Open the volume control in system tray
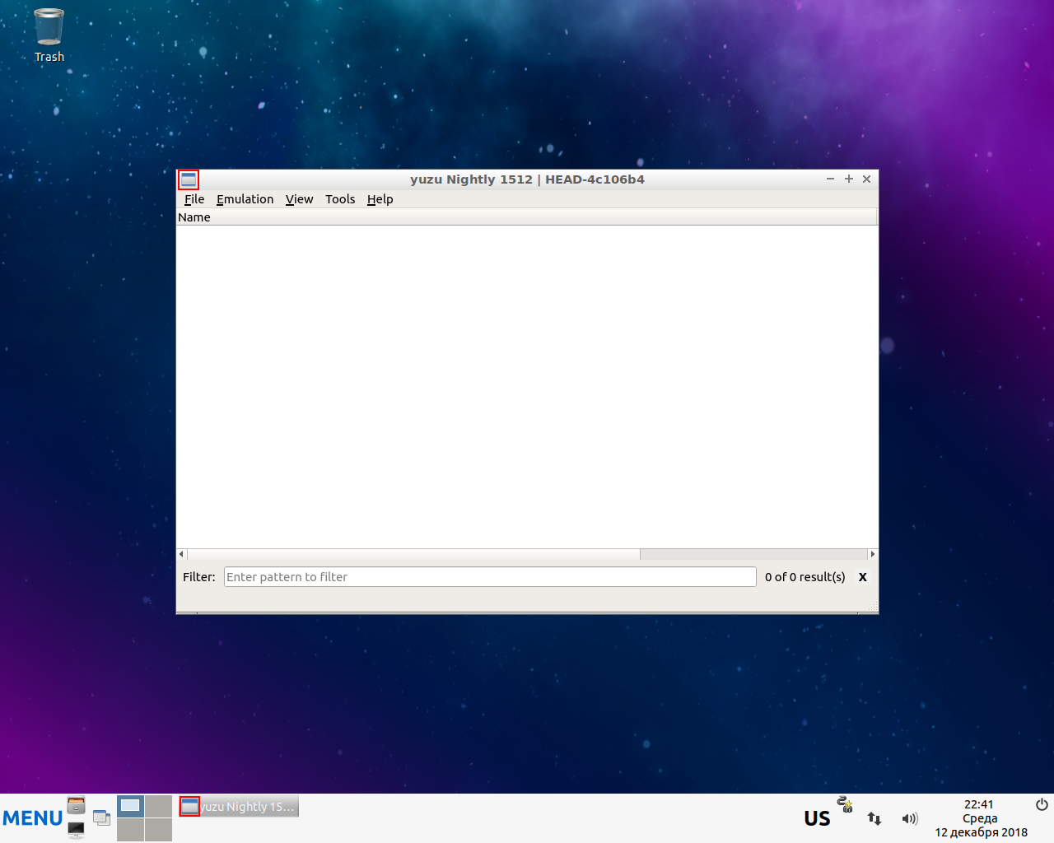This screenshot has width=1054, height=843. point(910,818)
